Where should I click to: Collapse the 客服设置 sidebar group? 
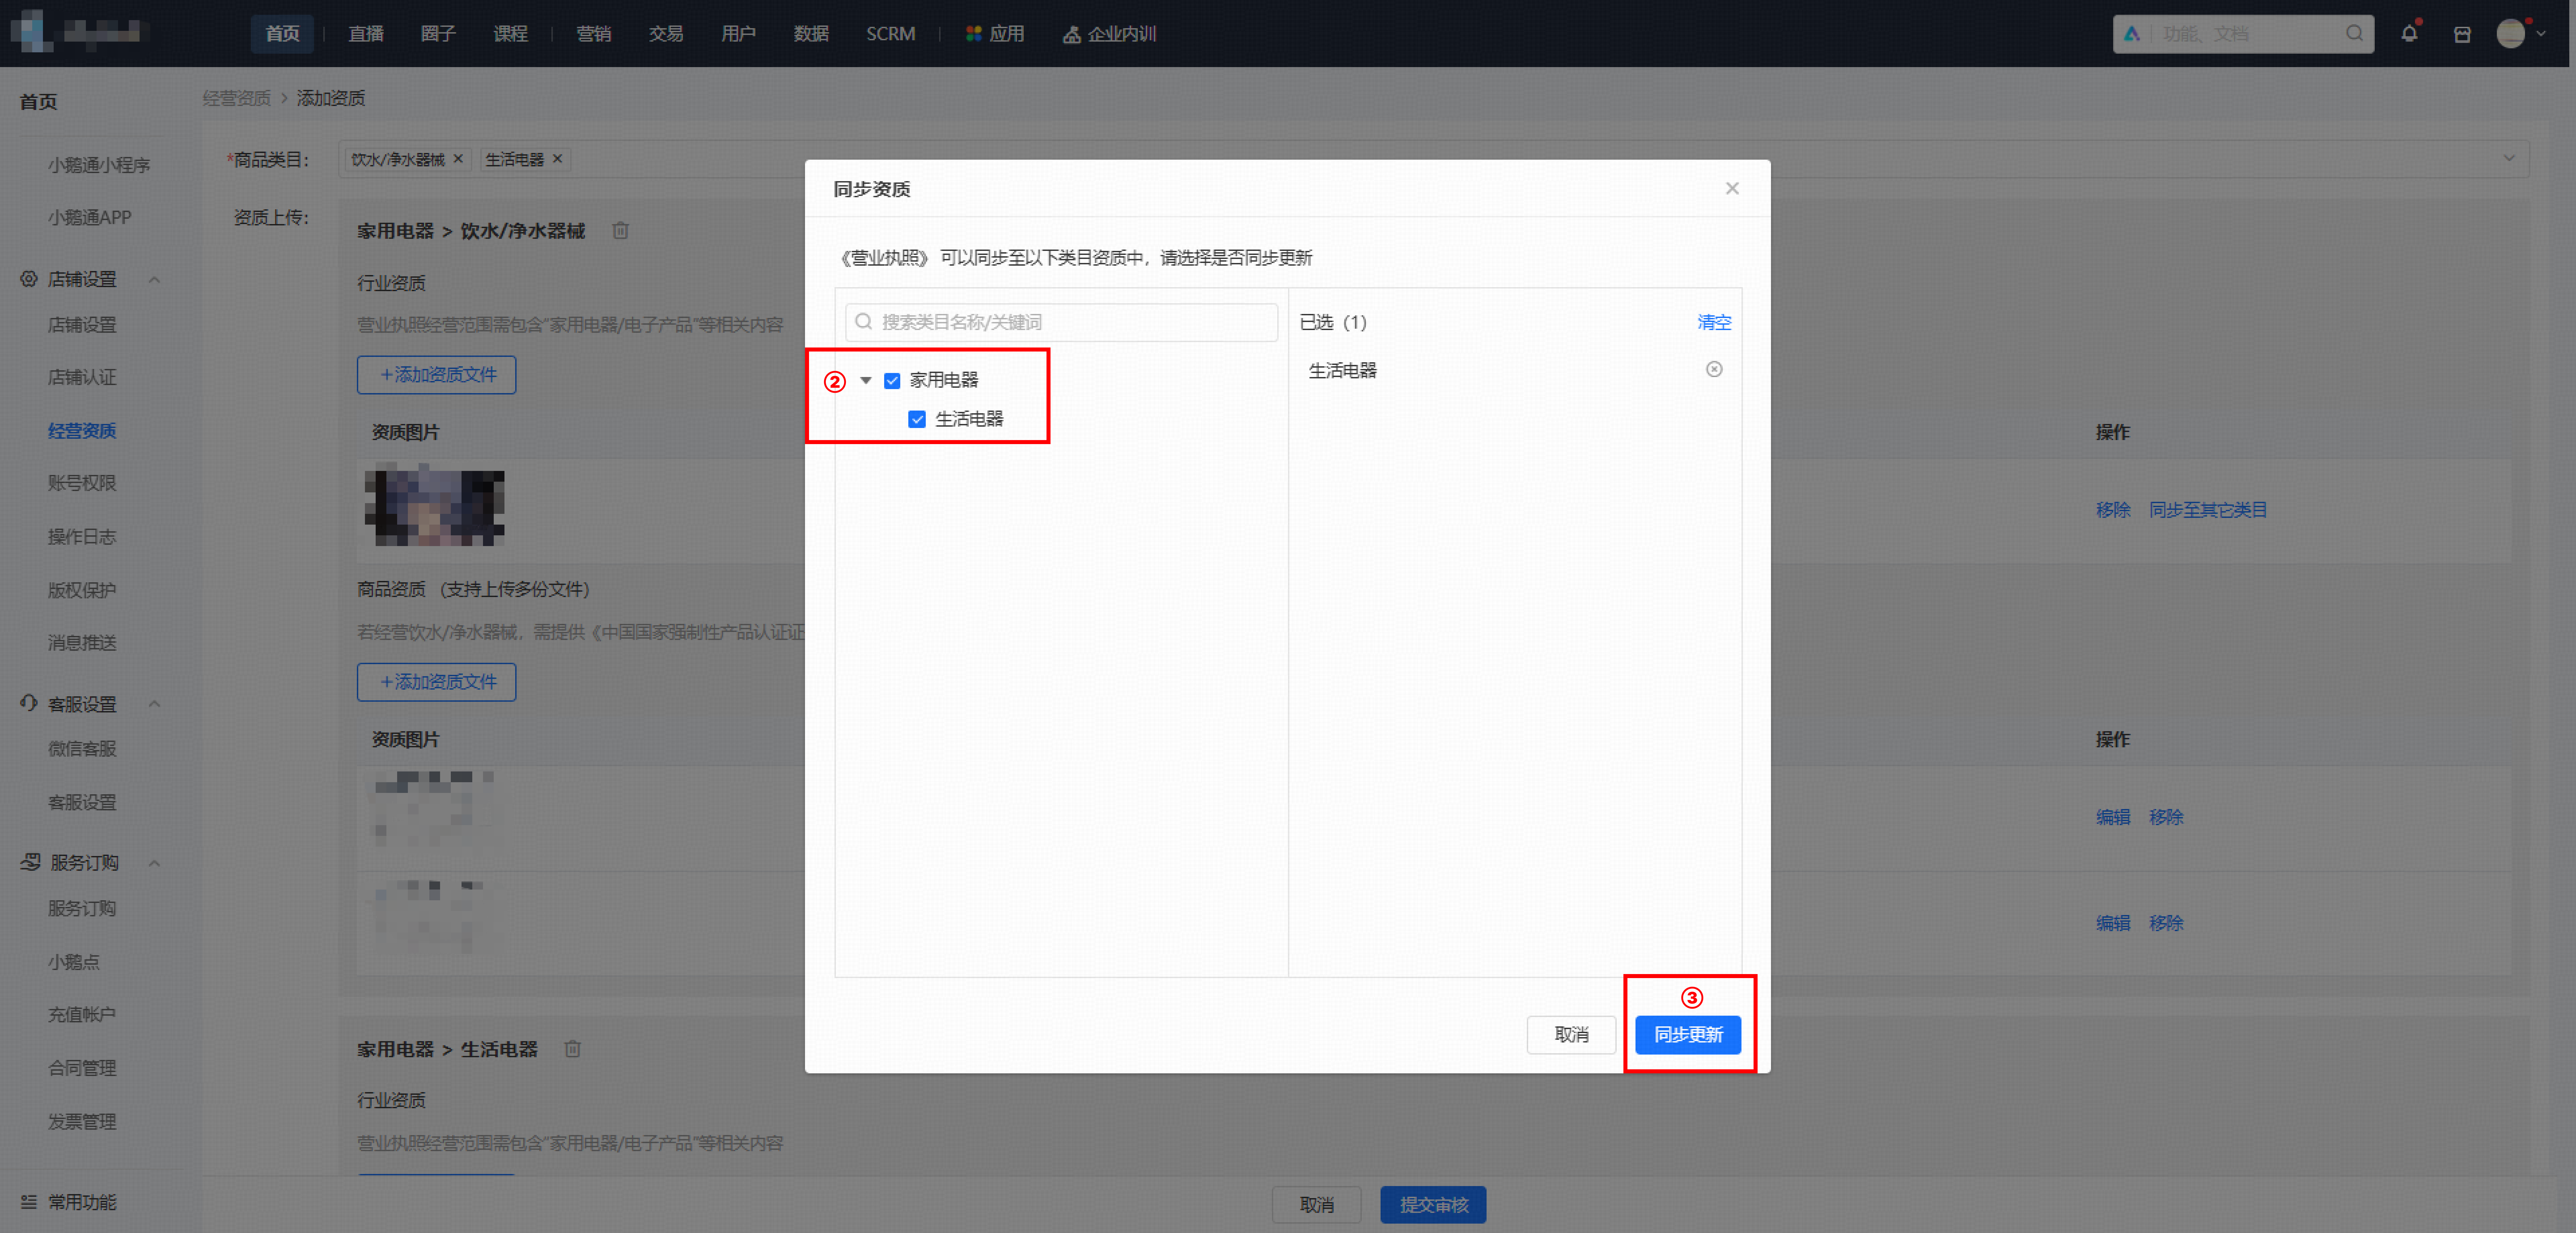pyautogui.click(x=154, y=704)
